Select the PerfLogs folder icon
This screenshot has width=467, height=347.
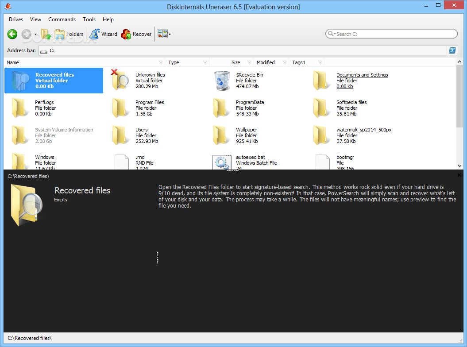click(x=20, y=108)
